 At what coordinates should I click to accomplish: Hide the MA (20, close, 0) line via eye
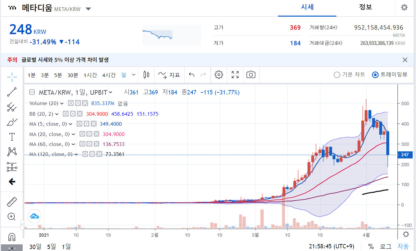point(82,134)
